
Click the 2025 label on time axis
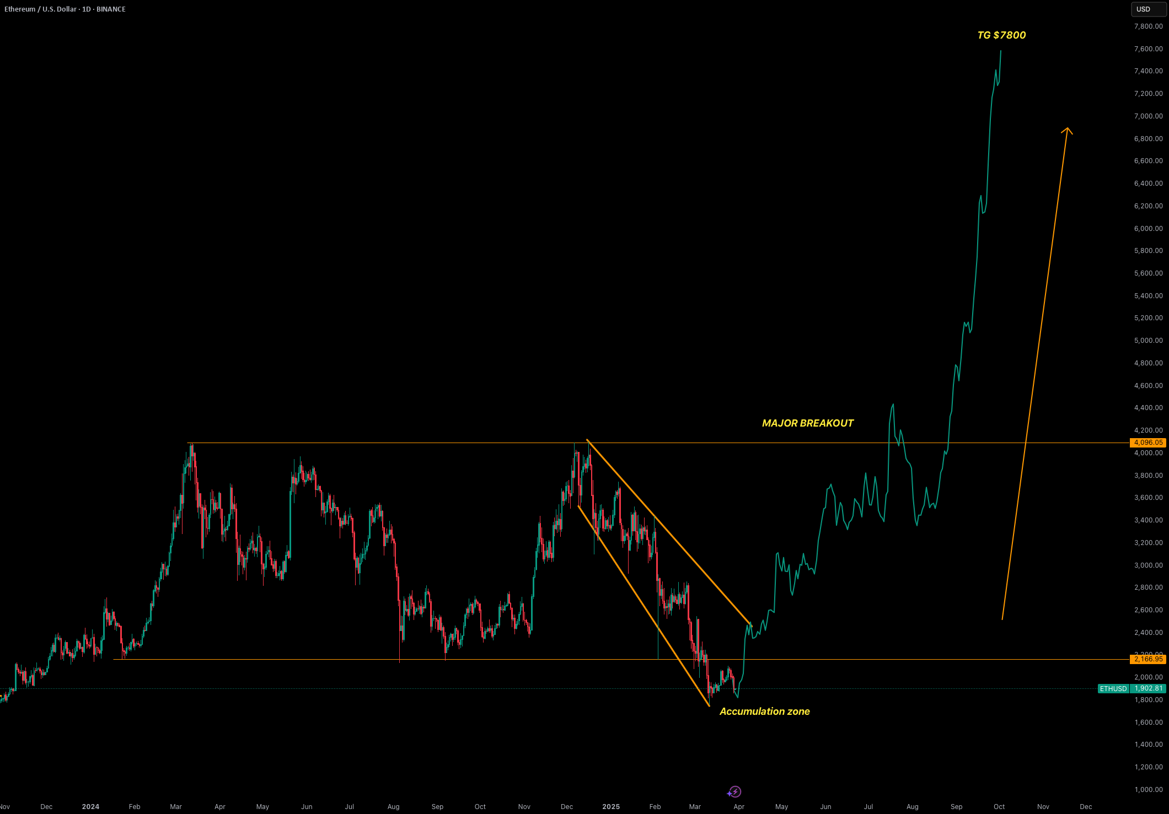[611, 807]
